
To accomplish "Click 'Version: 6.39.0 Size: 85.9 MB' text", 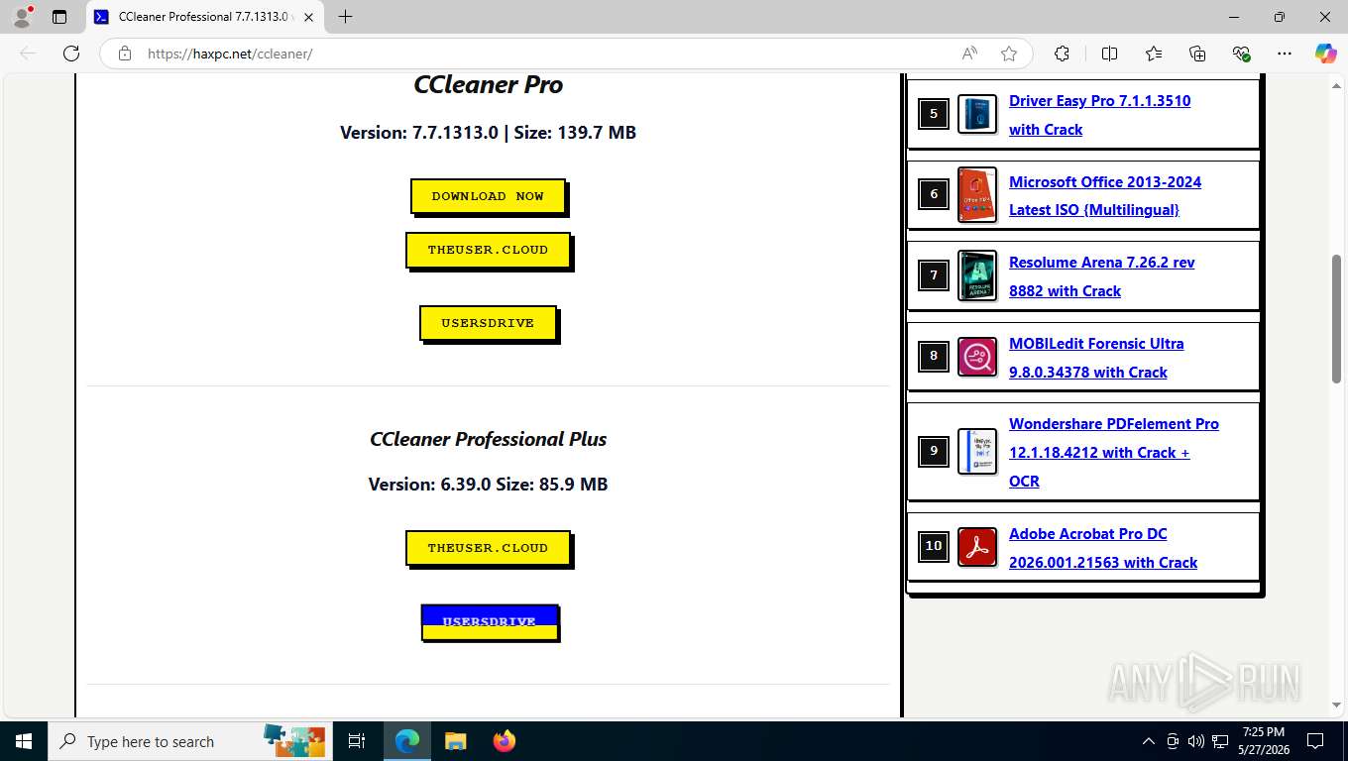I will click(488, 485).
